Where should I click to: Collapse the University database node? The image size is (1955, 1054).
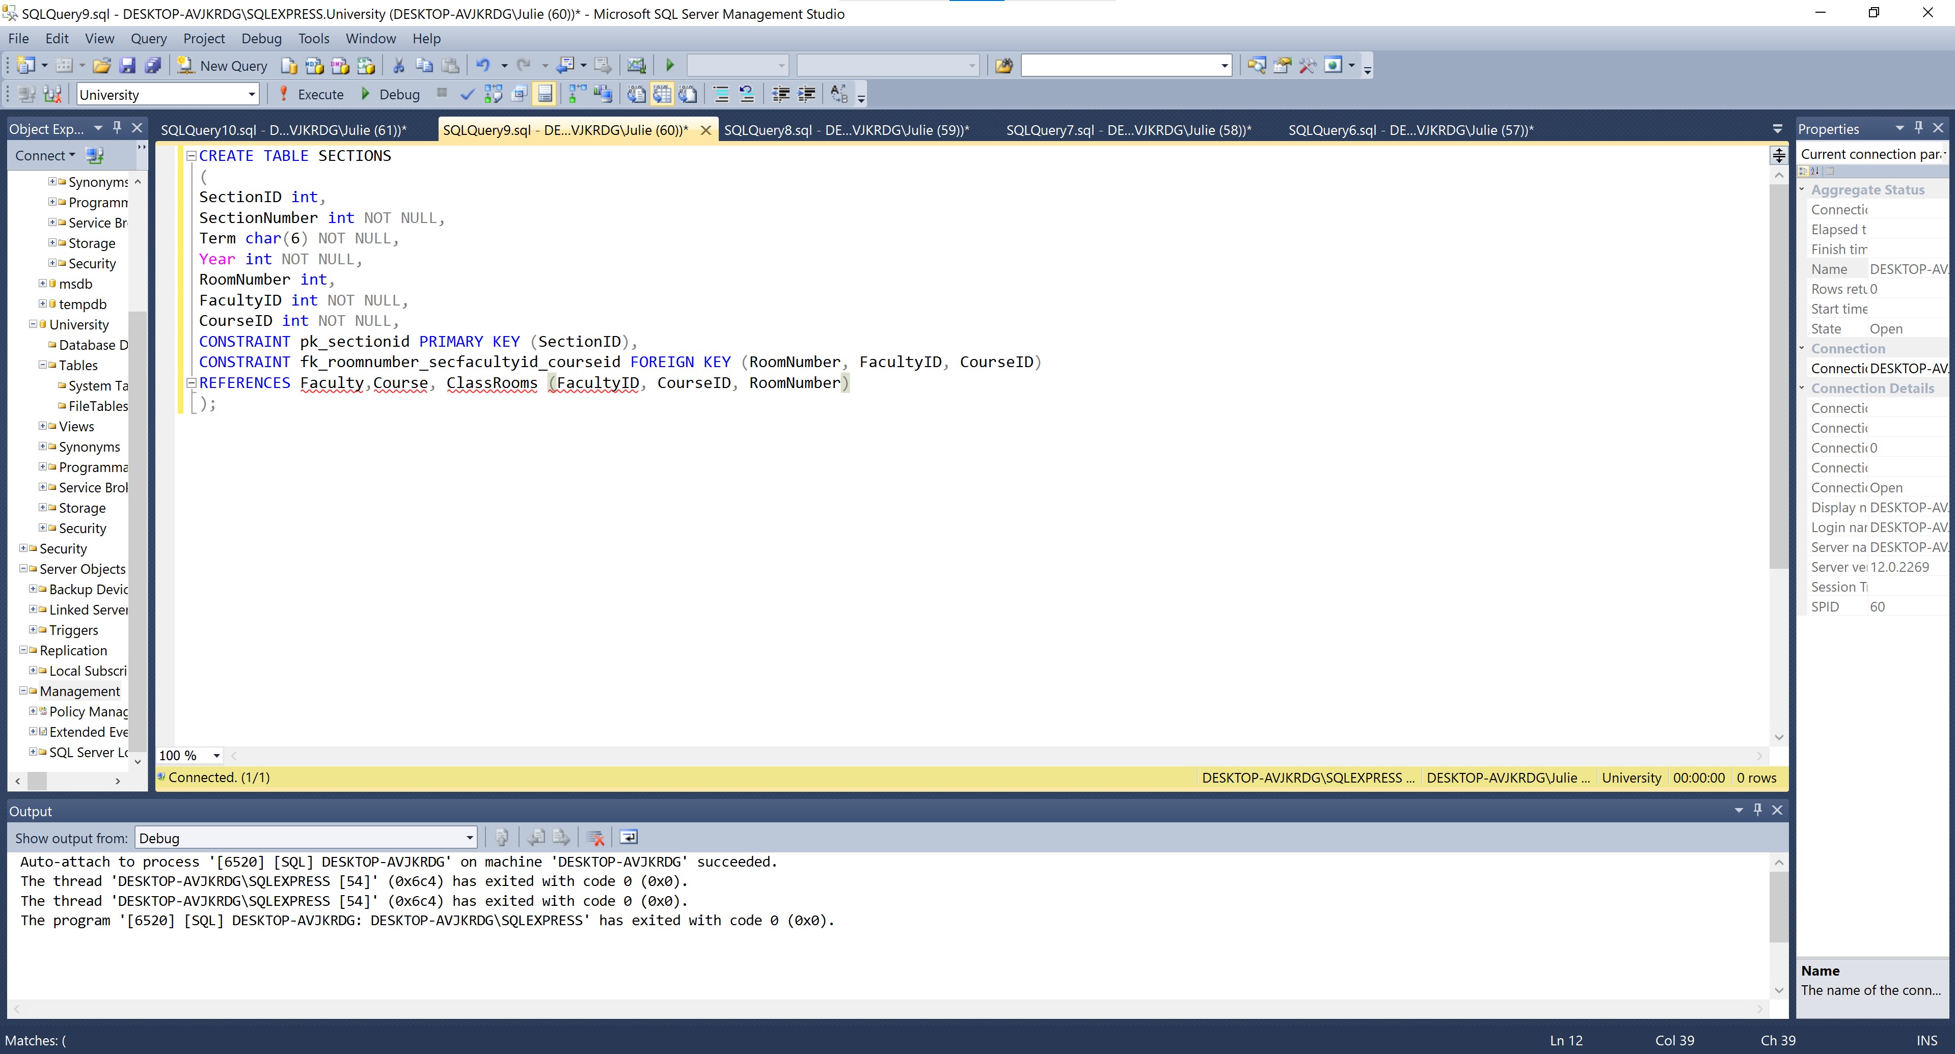(34, 324)
